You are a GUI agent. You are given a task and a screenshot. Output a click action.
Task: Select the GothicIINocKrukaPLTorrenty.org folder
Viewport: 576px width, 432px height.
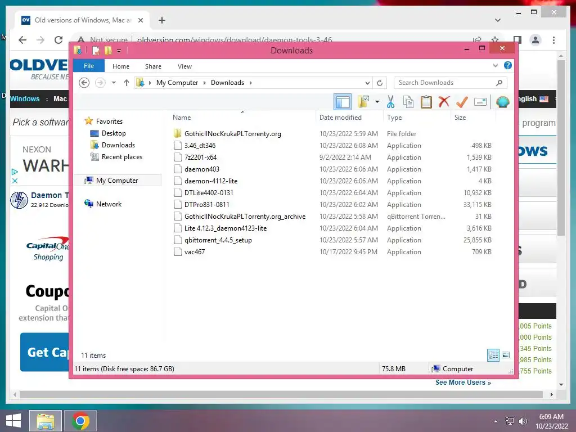(x=232, y=134)
